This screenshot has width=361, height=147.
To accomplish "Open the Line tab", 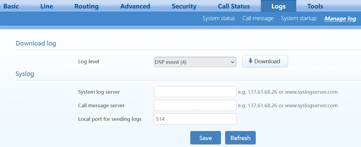I will (47, 6).
